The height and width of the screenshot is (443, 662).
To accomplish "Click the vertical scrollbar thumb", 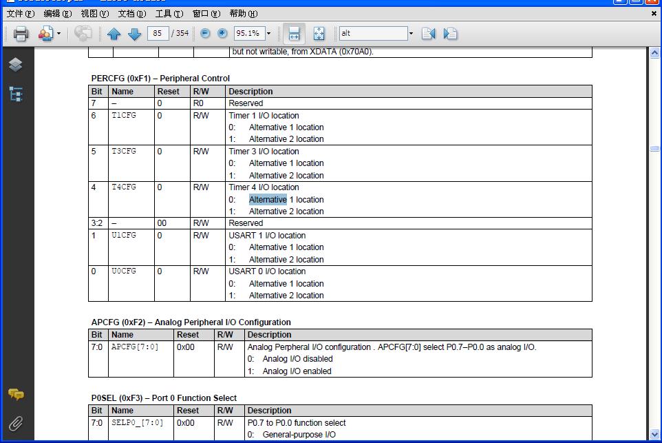I will pos(655,148).
